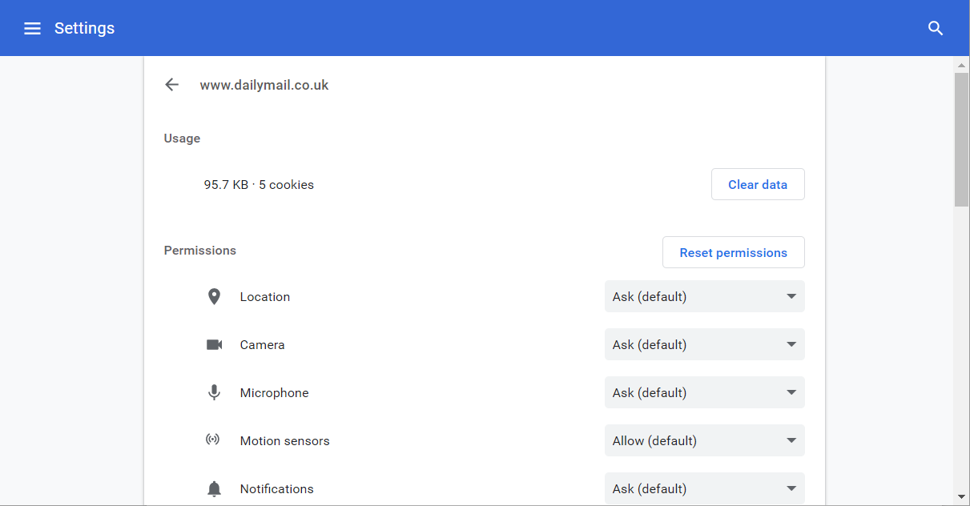Viewport: 970px width, 506px height.
Task: Click the Notifications bell icon
Action: tap(214, 489)
